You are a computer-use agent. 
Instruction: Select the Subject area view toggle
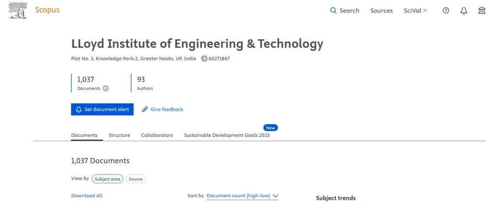pyautogui.click(x=107, y=179)
